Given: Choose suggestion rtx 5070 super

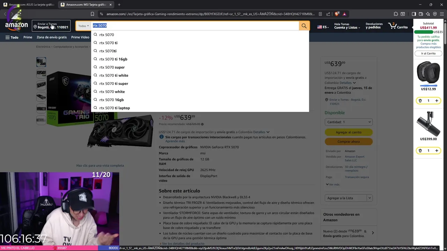Looking at the screenshot, I should 200,67.
